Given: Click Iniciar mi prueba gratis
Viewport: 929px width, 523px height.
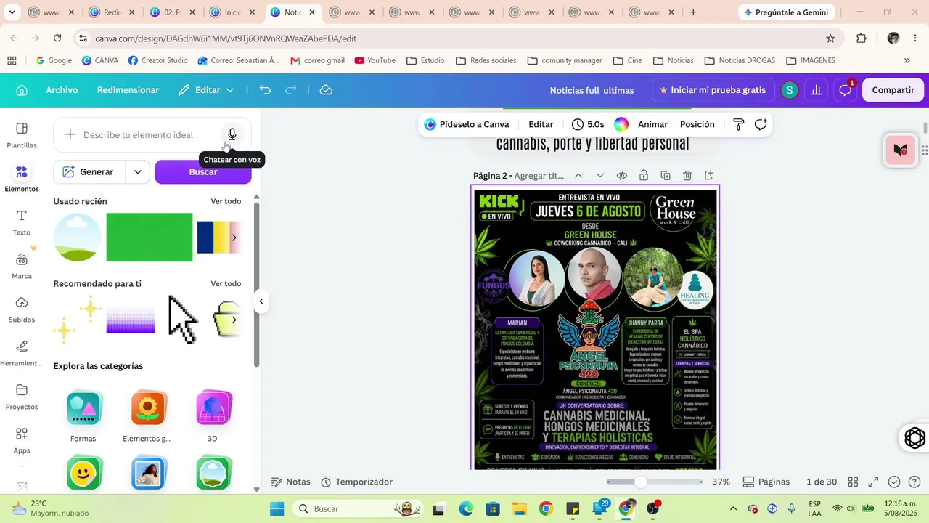Looking at the screenshot, I should [x=712, y=90].
